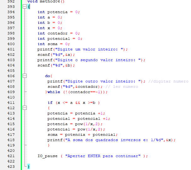
Task: Click line number 421 in the margin
Action: click(x=11, y=156)
